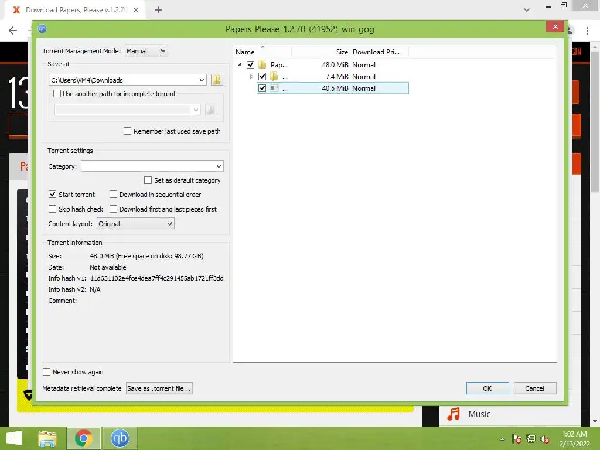Viewport: 600px width, 450px height.
Task: Click the Free space on disk text
Action: (161, 256)
